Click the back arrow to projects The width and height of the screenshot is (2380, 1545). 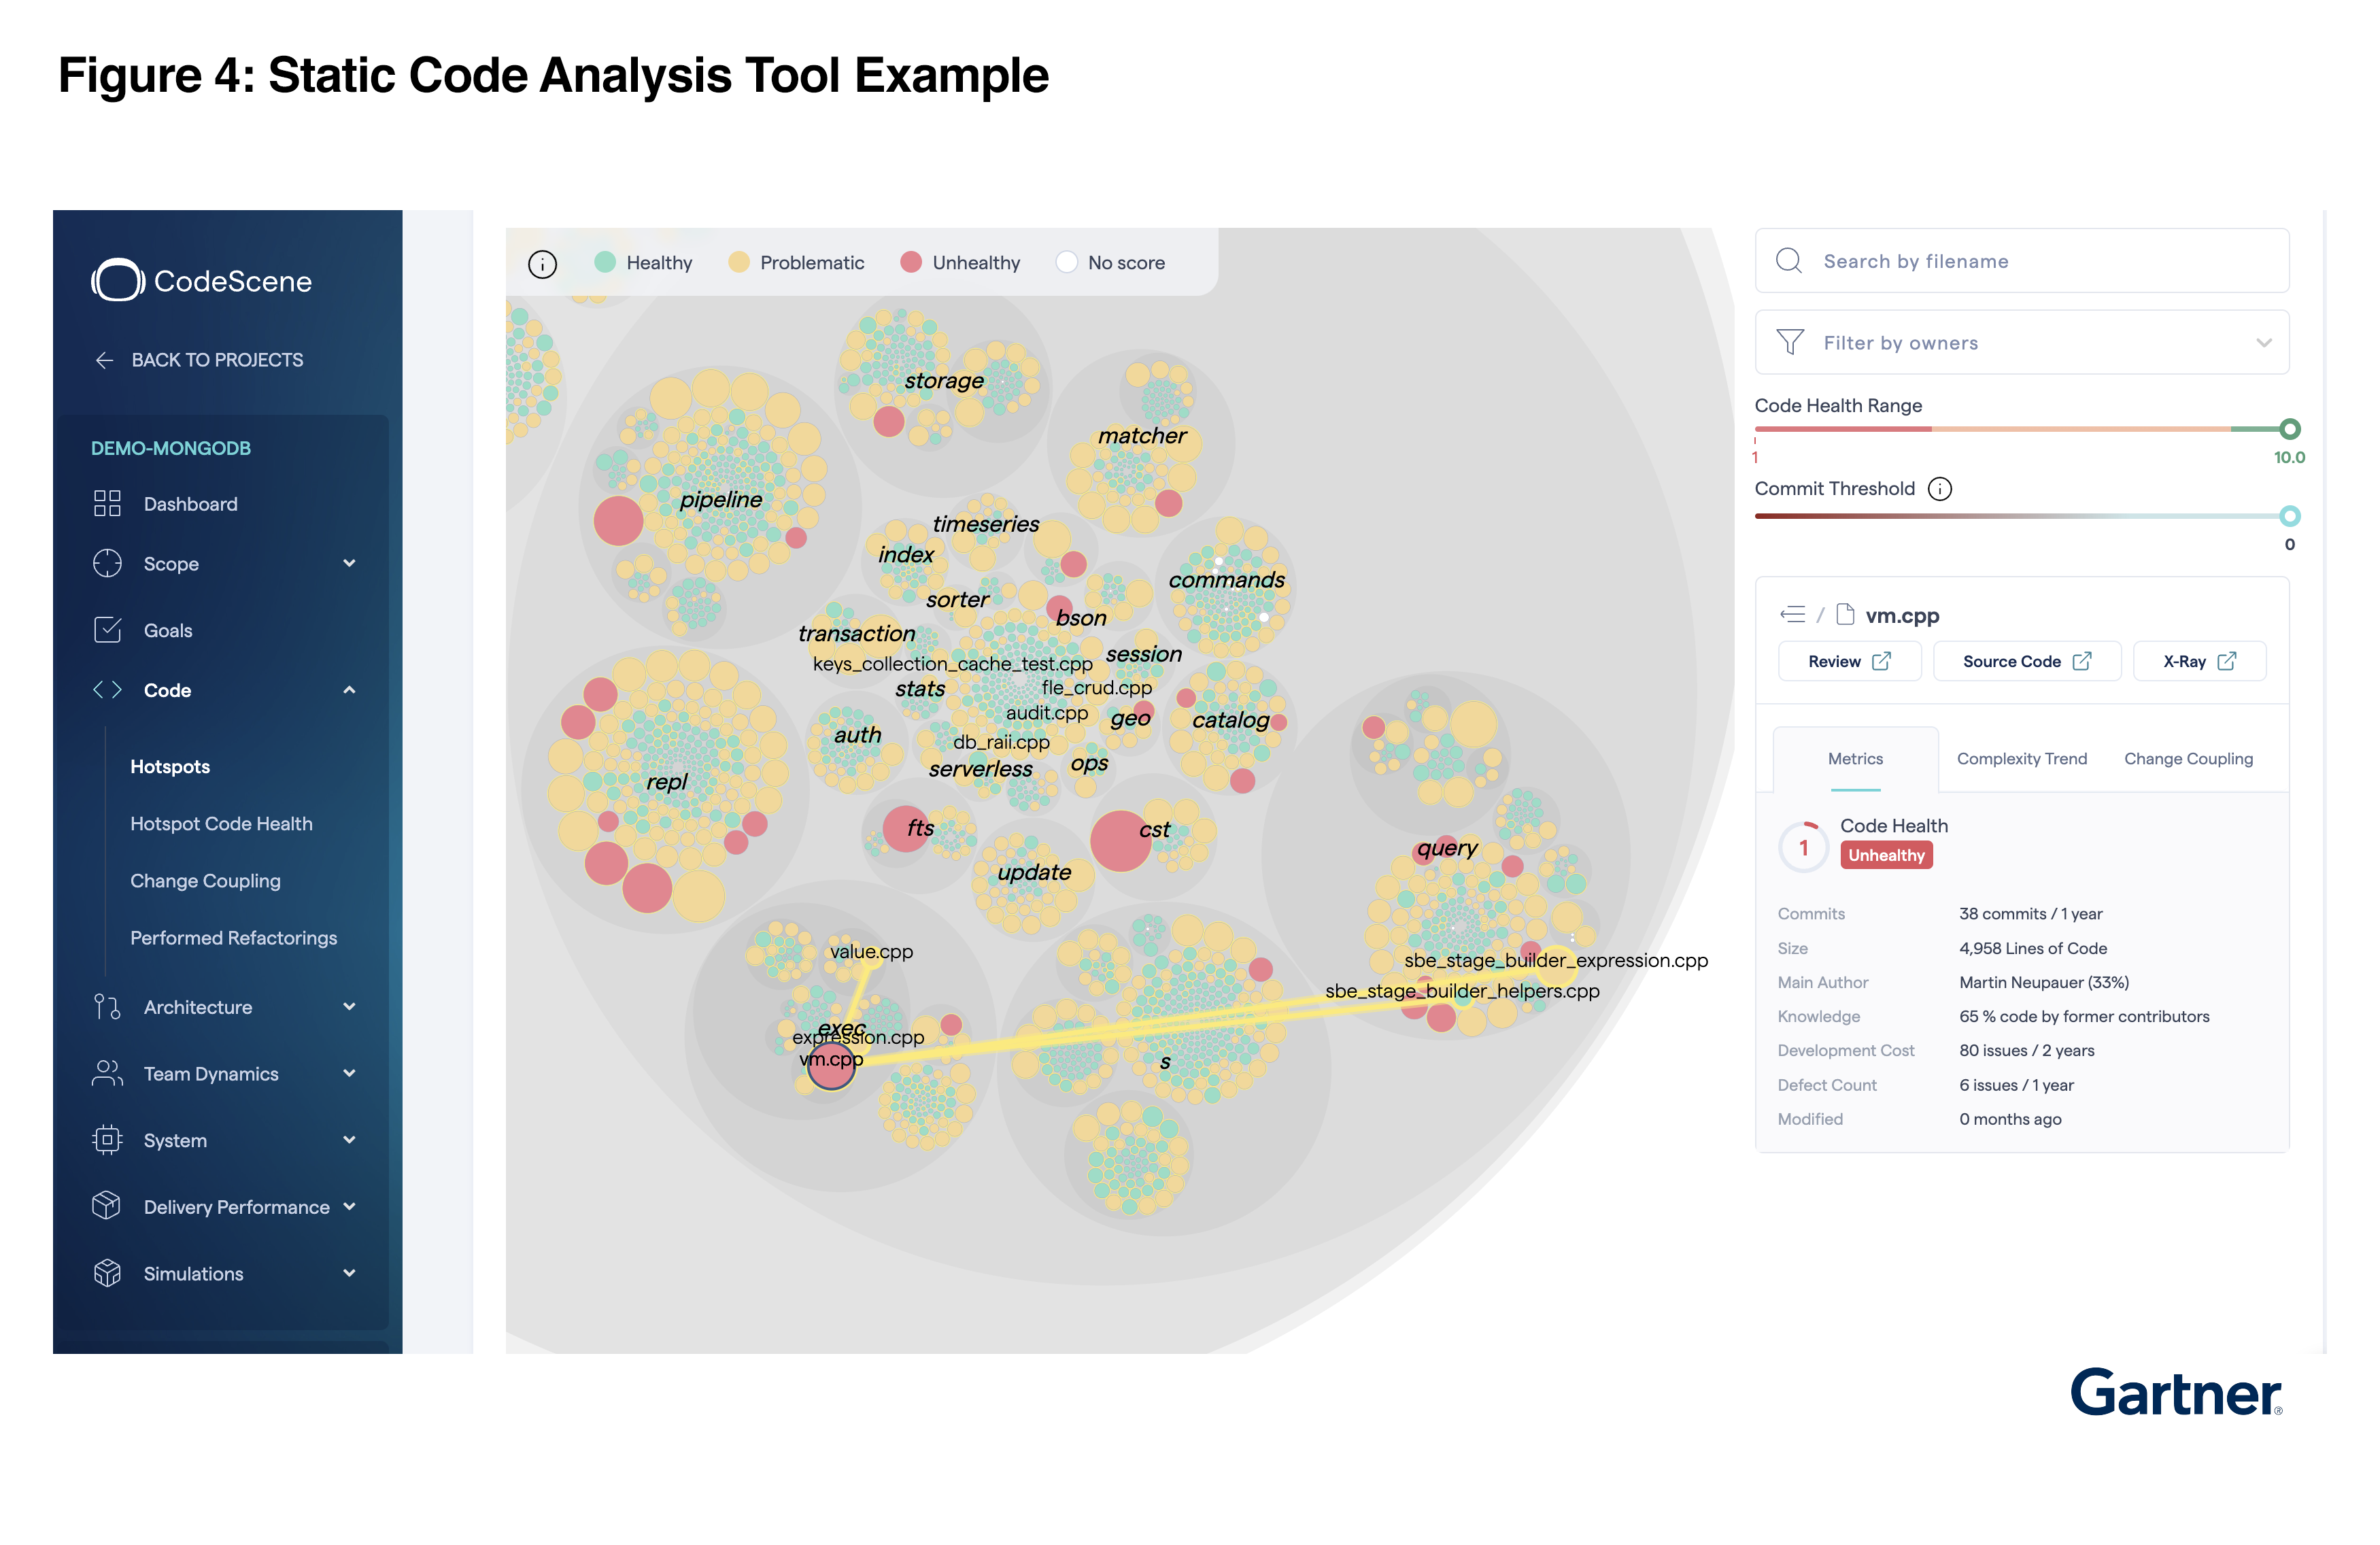click(x=104, y=360)
